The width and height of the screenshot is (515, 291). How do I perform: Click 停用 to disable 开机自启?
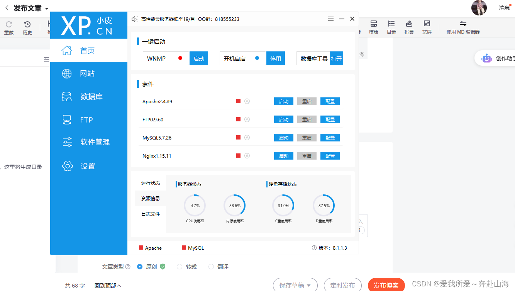[276, 58]
